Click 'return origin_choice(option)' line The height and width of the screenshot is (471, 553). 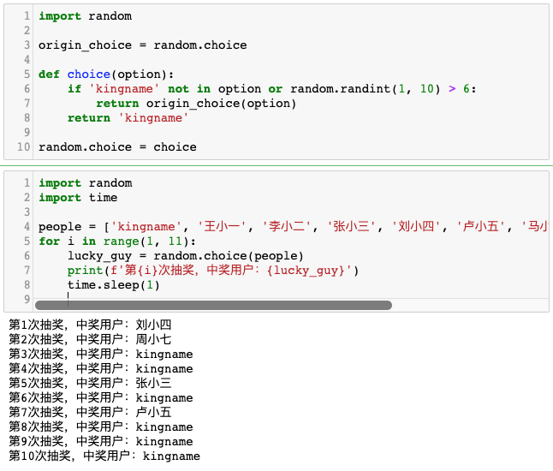196,104
